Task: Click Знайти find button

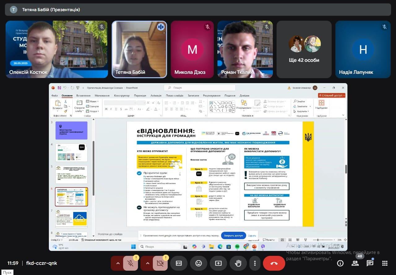Action: [299, 101]
